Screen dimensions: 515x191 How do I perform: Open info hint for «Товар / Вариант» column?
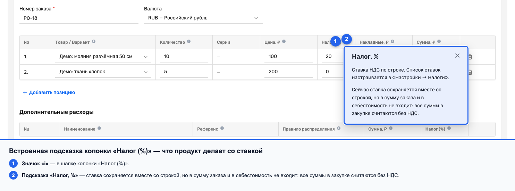[94, 42]
